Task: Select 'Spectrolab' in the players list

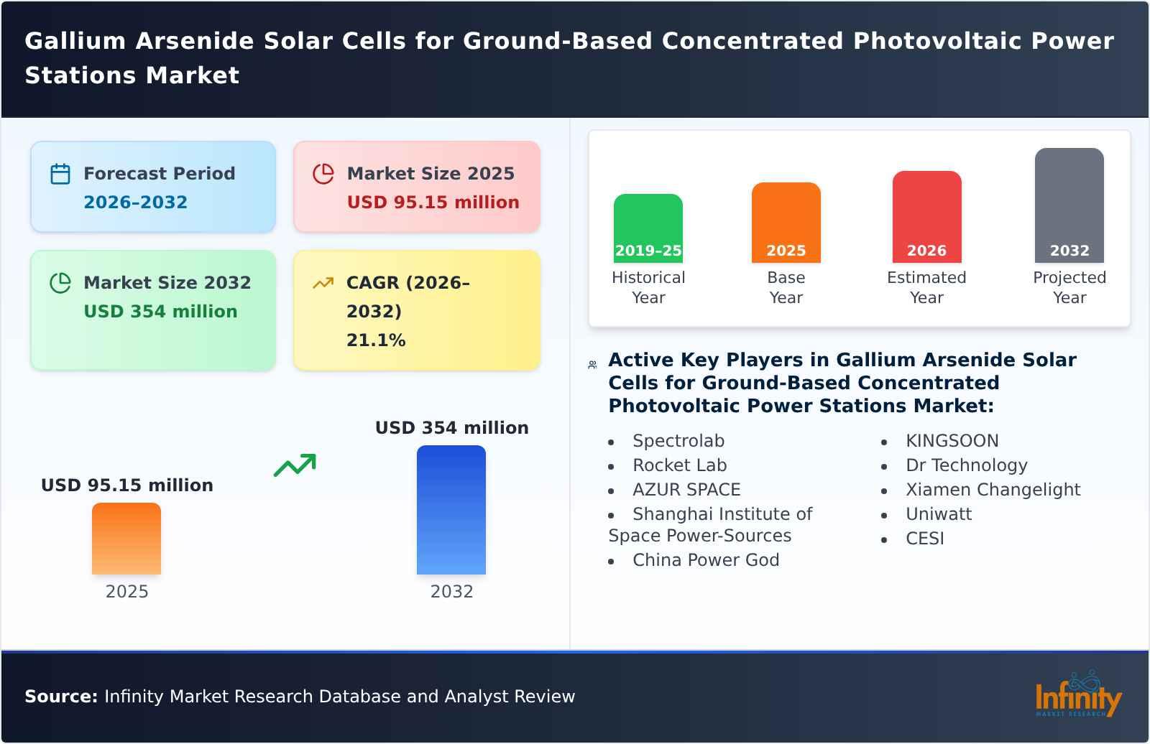Action: click(x=678, y=441)
